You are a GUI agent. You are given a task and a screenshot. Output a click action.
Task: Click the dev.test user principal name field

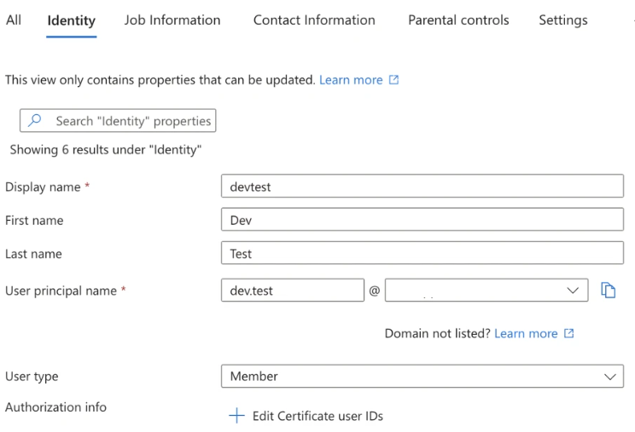[x=293, y=291]
